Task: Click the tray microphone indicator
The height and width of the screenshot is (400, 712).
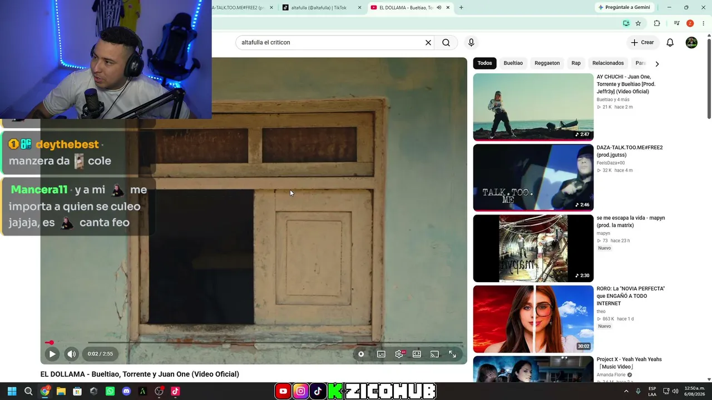Action: (x=638, y=391)
